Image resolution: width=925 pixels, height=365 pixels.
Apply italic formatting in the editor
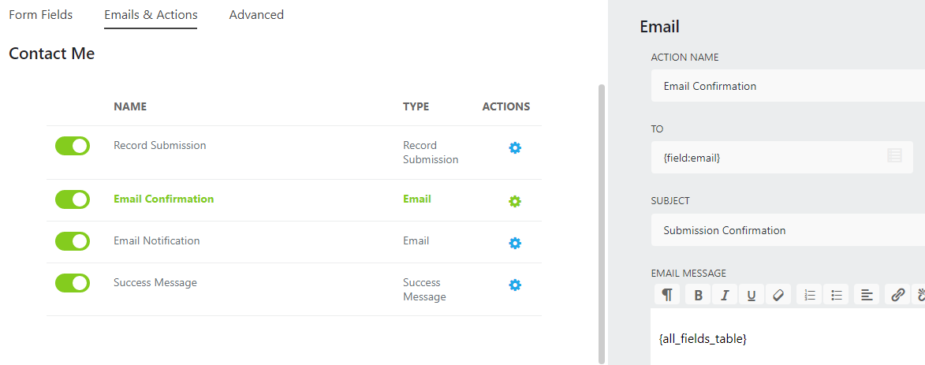tap(725, 295)
